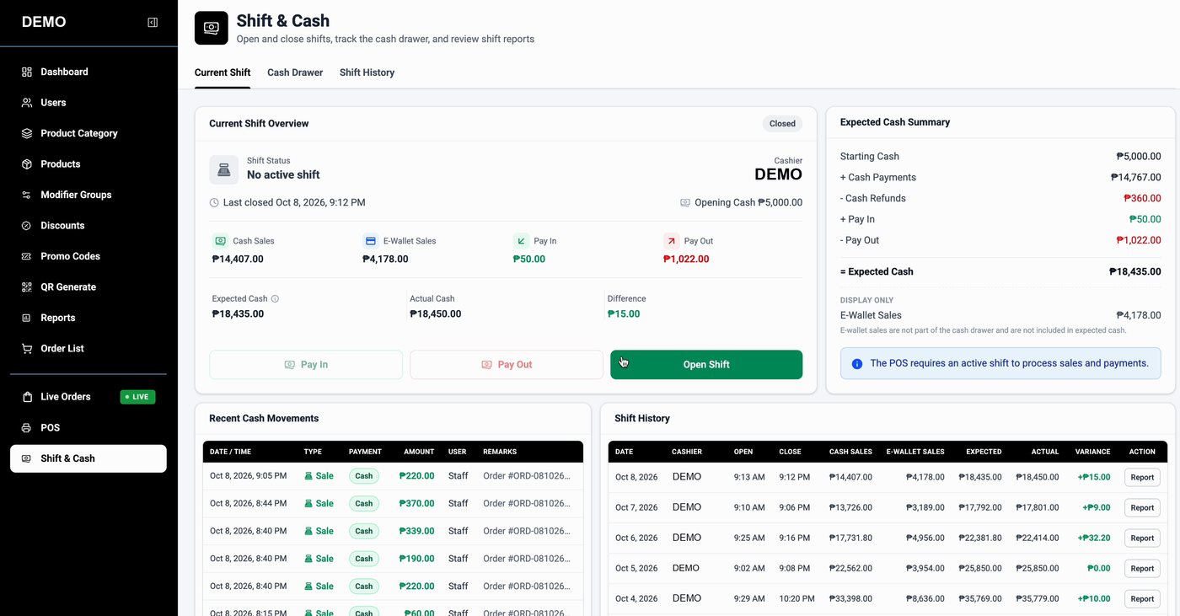Click the Modifier Groups sliders icon
1180x616 pixels.
27,195
